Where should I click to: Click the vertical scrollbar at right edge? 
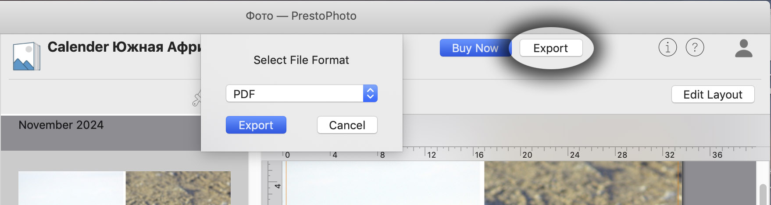(x=763, y=194)
